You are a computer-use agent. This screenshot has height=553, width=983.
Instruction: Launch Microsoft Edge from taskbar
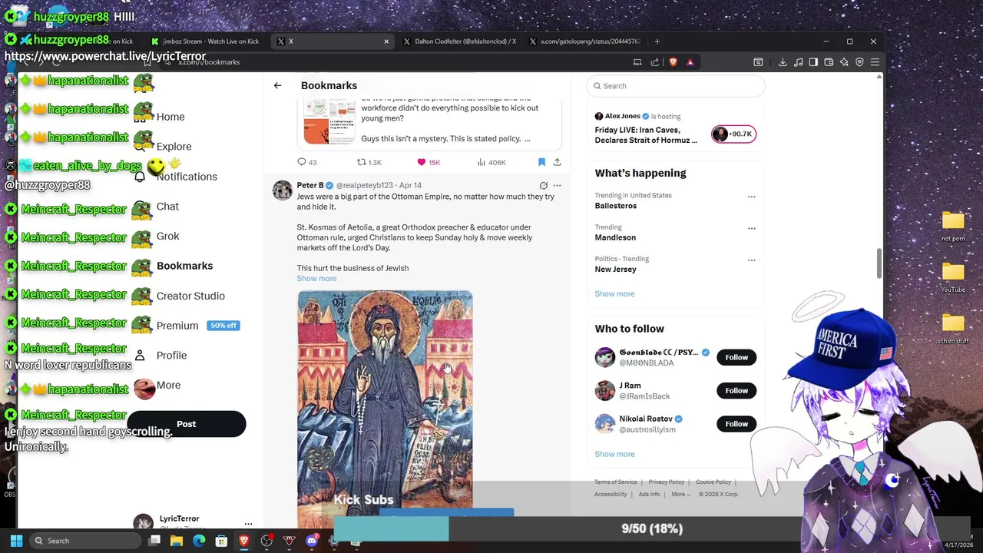[x=199, y=541]
